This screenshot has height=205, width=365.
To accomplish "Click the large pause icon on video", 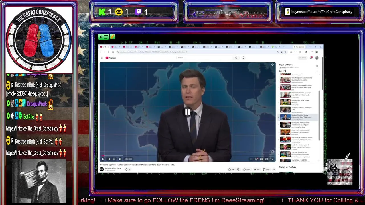I will (187, 112).
